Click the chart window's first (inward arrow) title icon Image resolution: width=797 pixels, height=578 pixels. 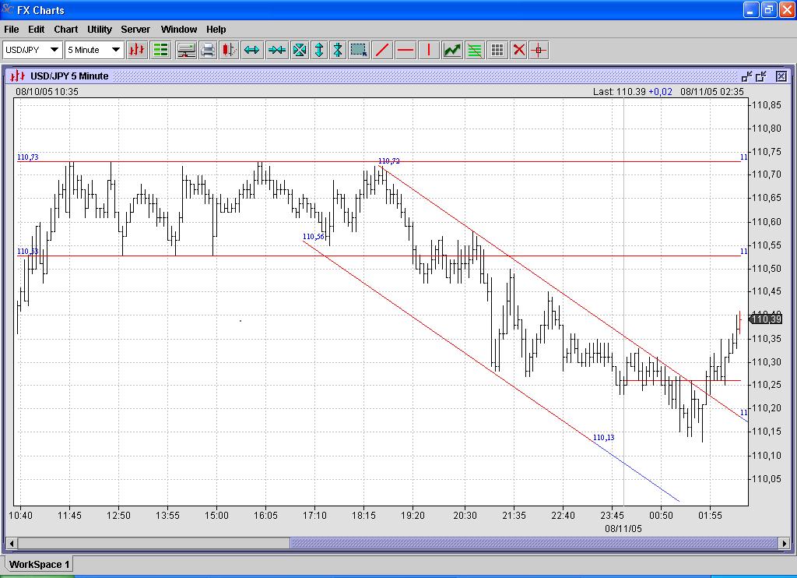(746, 76)
